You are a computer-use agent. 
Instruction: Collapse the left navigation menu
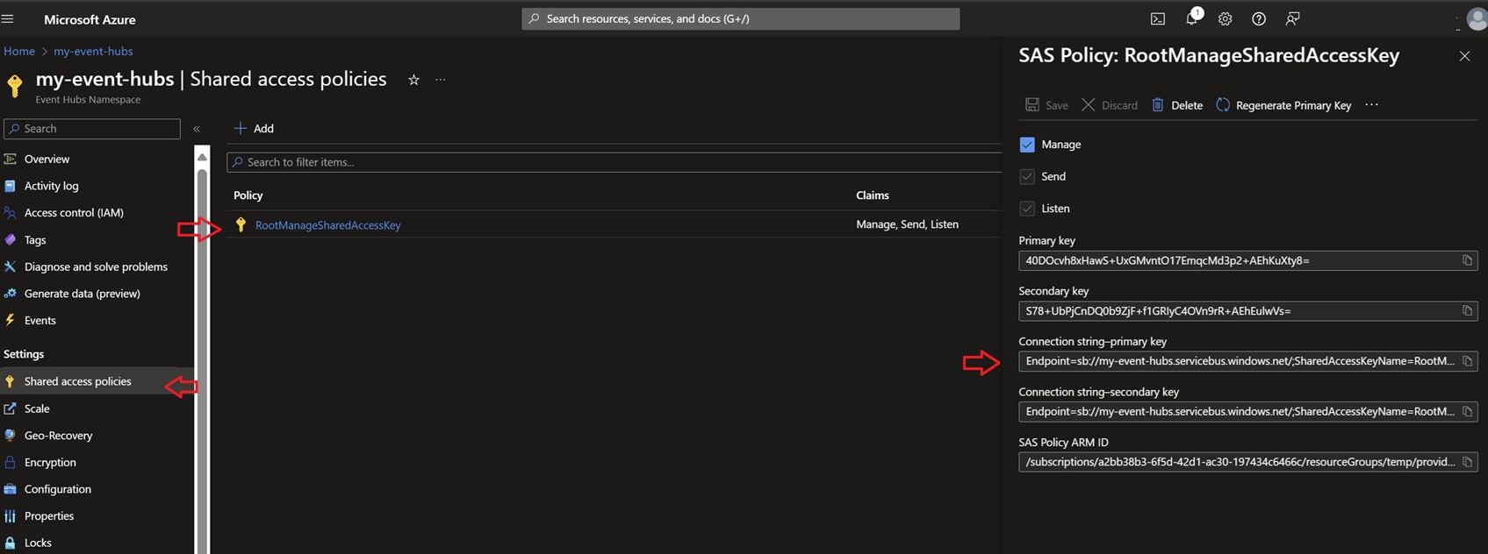tap(197, 129)
